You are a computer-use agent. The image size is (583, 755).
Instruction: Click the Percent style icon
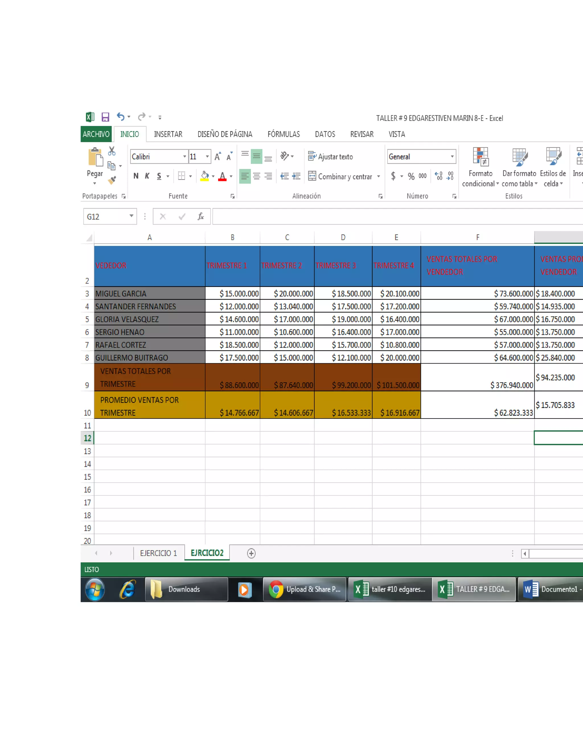(411, 176)
